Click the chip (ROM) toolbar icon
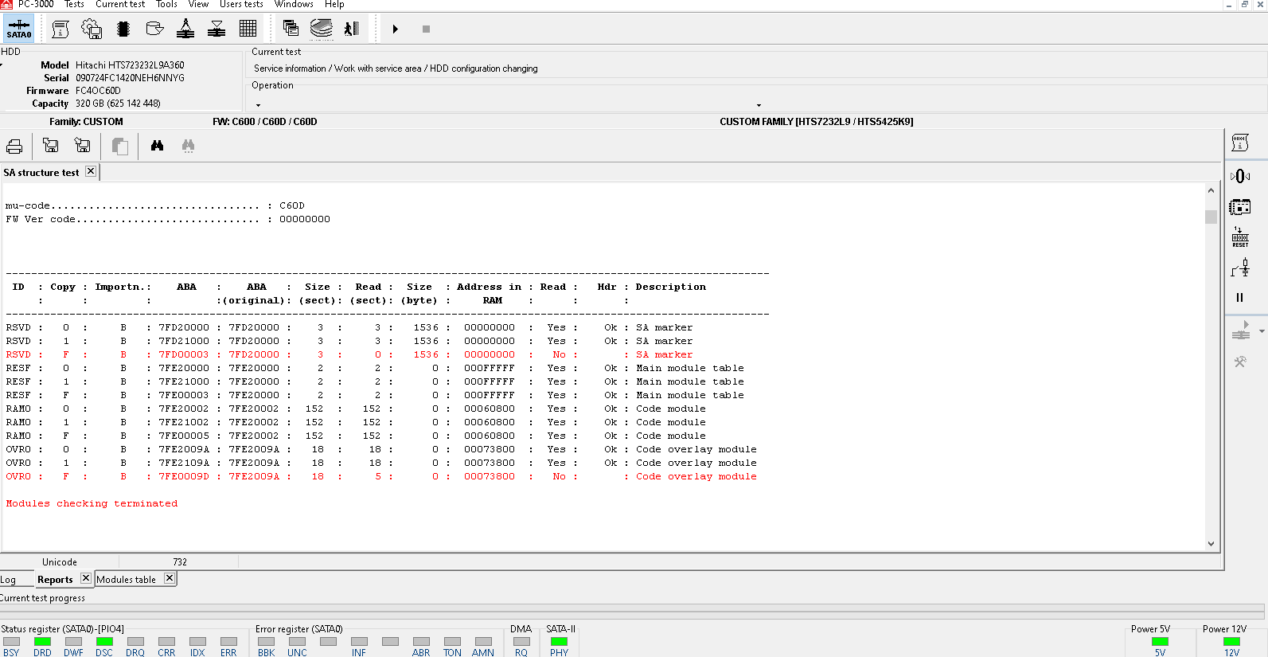1268x657 pixels. pyautogui.click(x=123, y=29)
